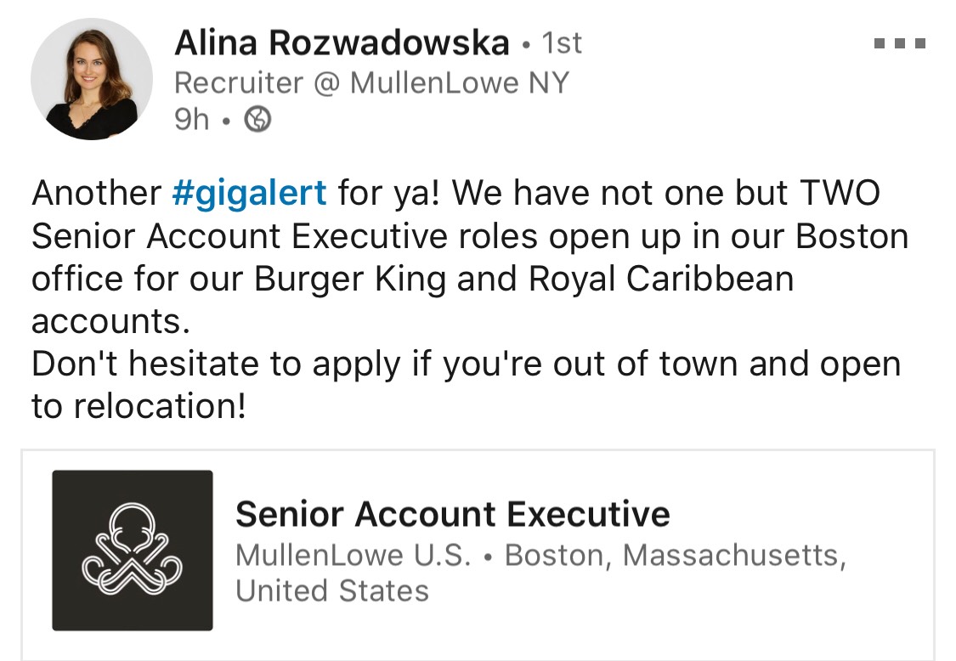The width and height of the screenshot is (956, 661).
Task: Click the Recruiter @ MullenLowe NY headline
Action: [x=371, y=83]
